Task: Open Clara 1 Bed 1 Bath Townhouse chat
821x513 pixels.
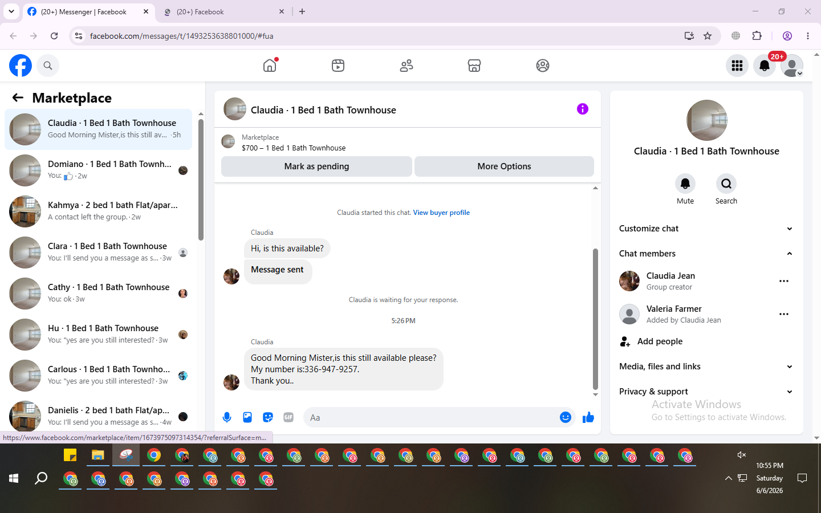Action: [98, 253]
